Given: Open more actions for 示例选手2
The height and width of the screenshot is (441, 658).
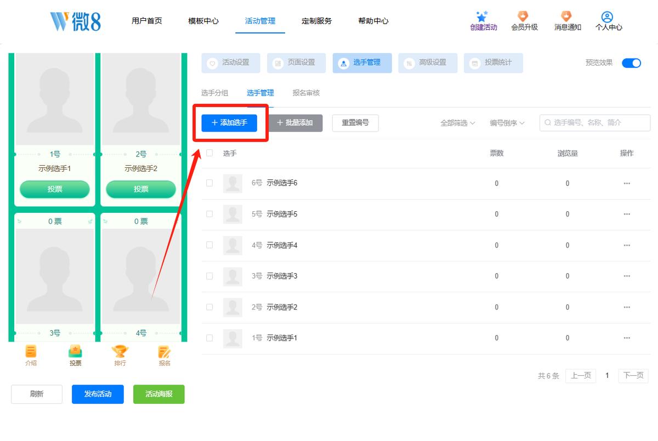Looking at the screenshot, I should point(627,307).
